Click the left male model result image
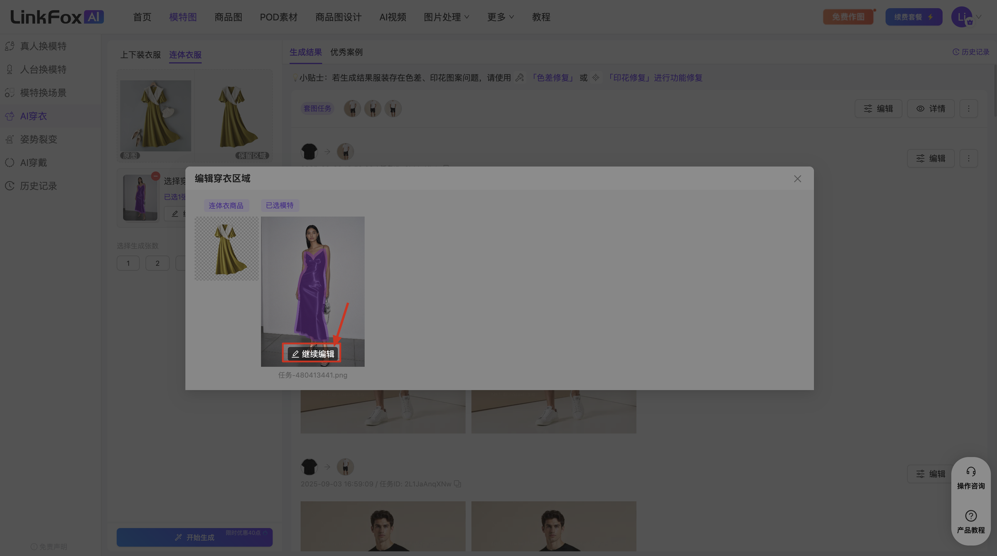The width and height of the screenshot is (997, 556). point(383,526)
